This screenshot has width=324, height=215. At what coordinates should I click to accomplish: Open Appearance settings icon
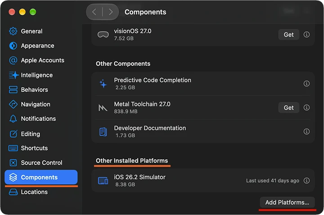(x=13, y=45)
